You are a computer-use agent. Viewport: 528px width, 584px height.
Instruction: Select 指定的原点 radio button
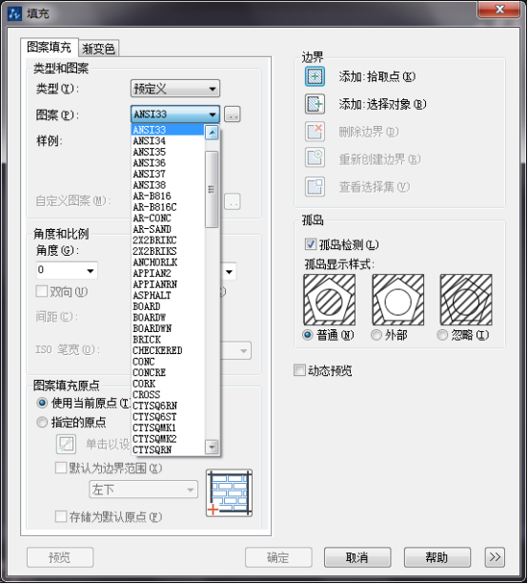click(42, 423)
